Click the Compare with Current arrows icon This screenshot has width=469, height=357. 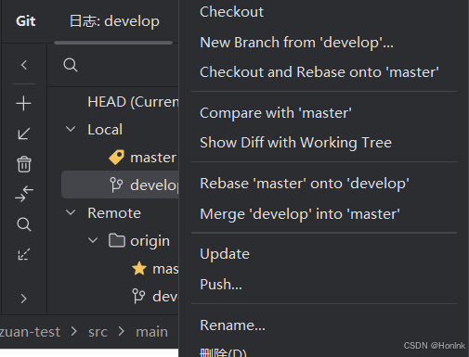pyautogui.click(x=24, y=194)
